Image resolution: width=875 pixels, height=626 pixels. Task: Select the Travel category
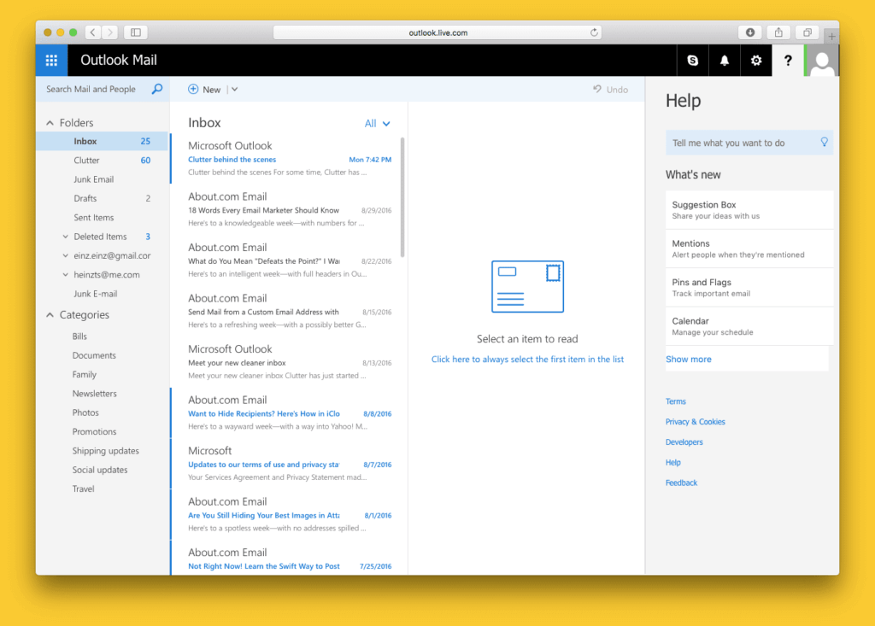[x=83, y=489]
